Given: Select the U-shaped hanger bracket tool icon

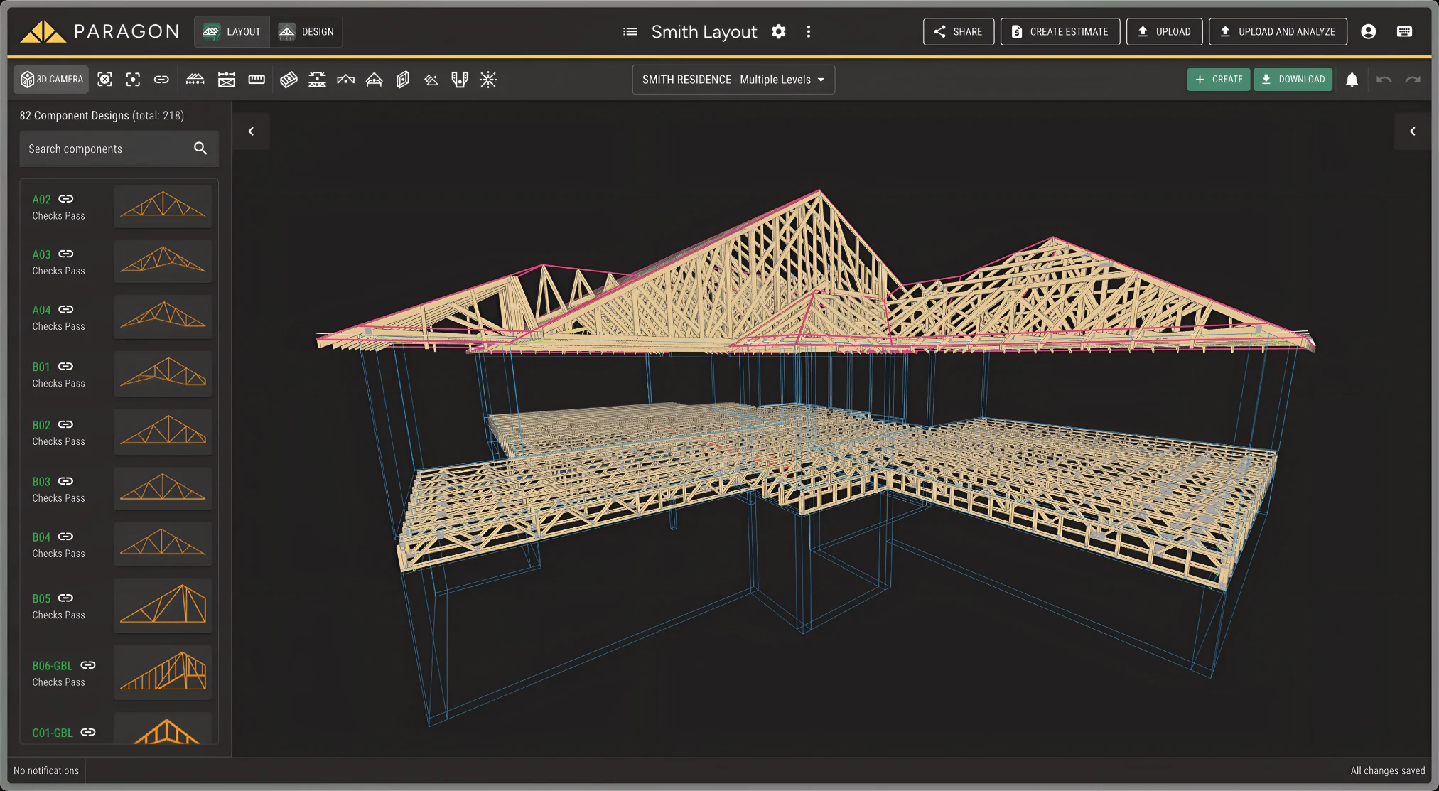Looking at the screenshot, I should coord(460,80).
